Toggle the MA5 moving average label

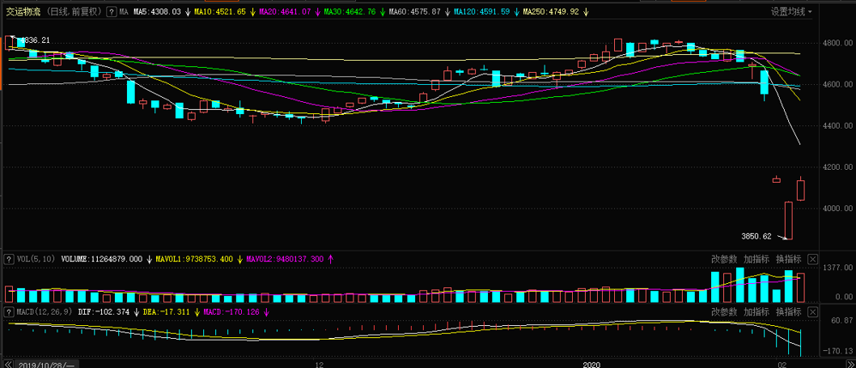click(x=156, y=12)
